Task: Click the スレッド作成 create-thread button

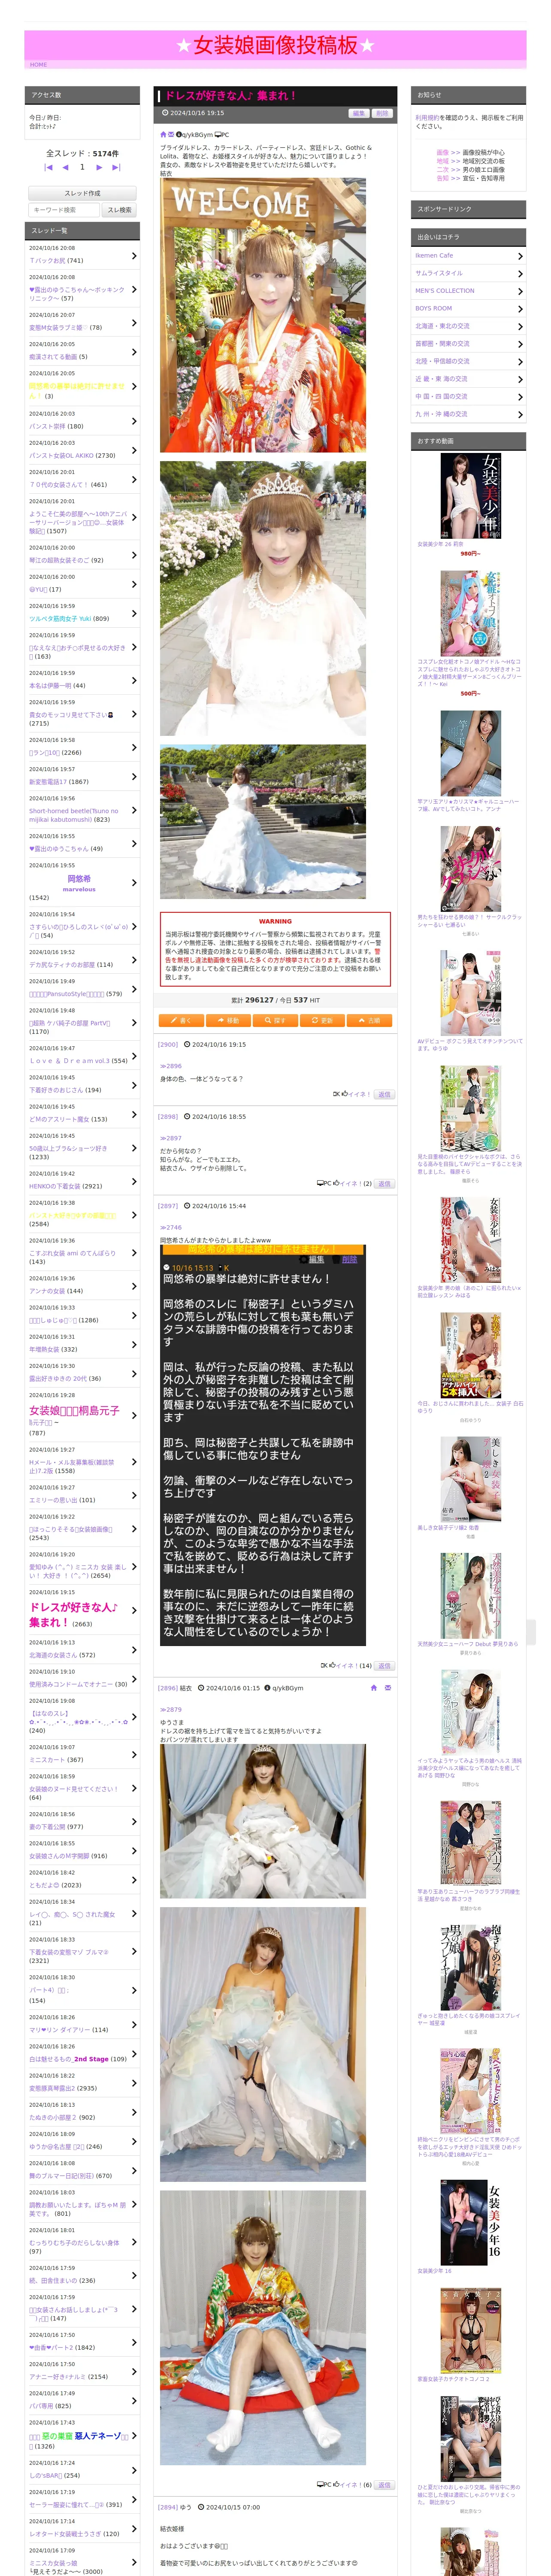Action: coord(82,193)
